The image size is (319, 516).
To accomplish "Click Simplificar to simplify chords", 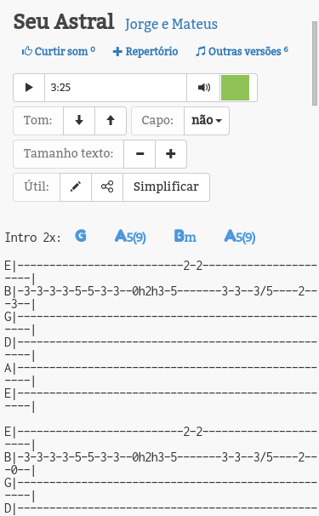I will coord(166,187).
